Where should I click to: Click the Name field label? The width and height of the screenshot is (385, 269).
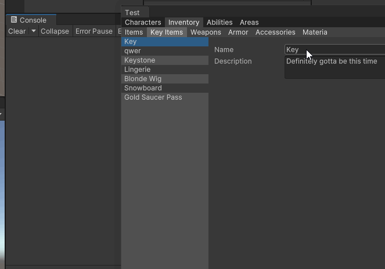[x=224, y=50]
